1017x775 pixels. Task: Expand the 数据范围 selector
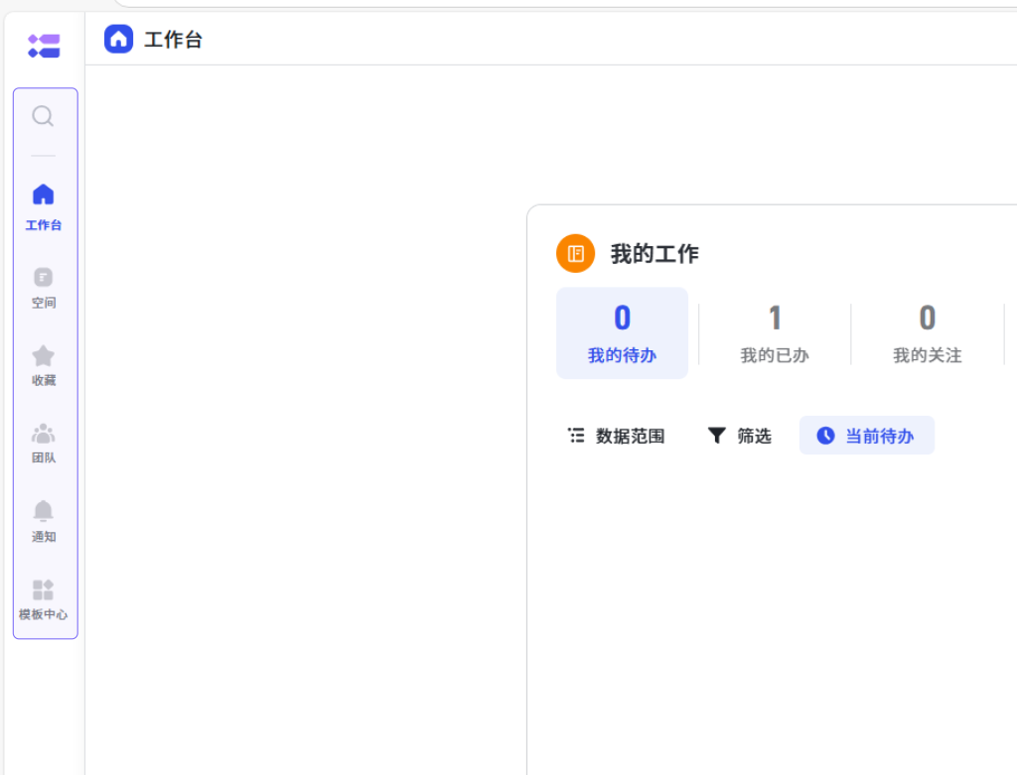617,436
